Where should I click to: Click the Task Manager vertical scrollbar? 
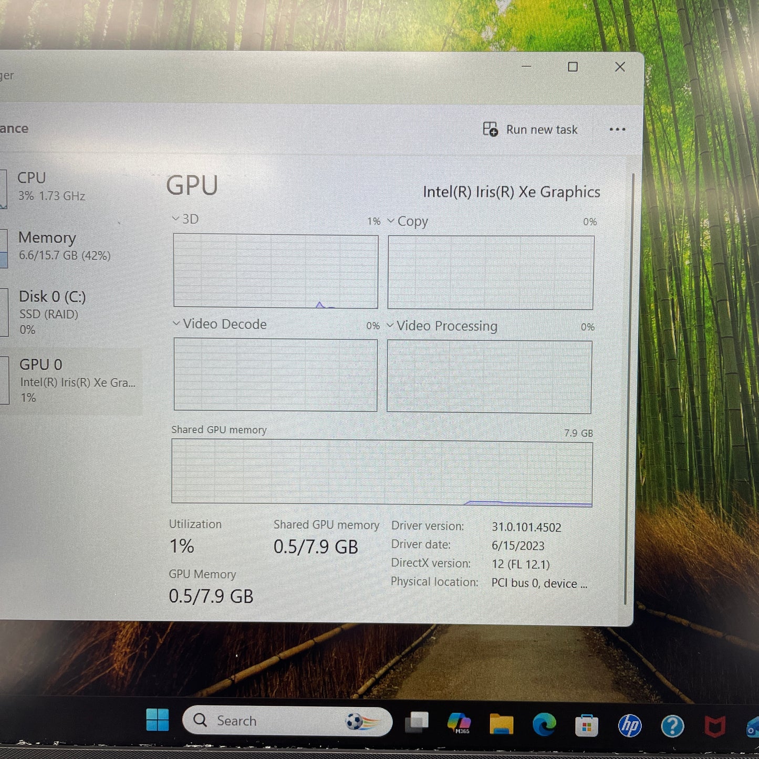pos(630,389)
